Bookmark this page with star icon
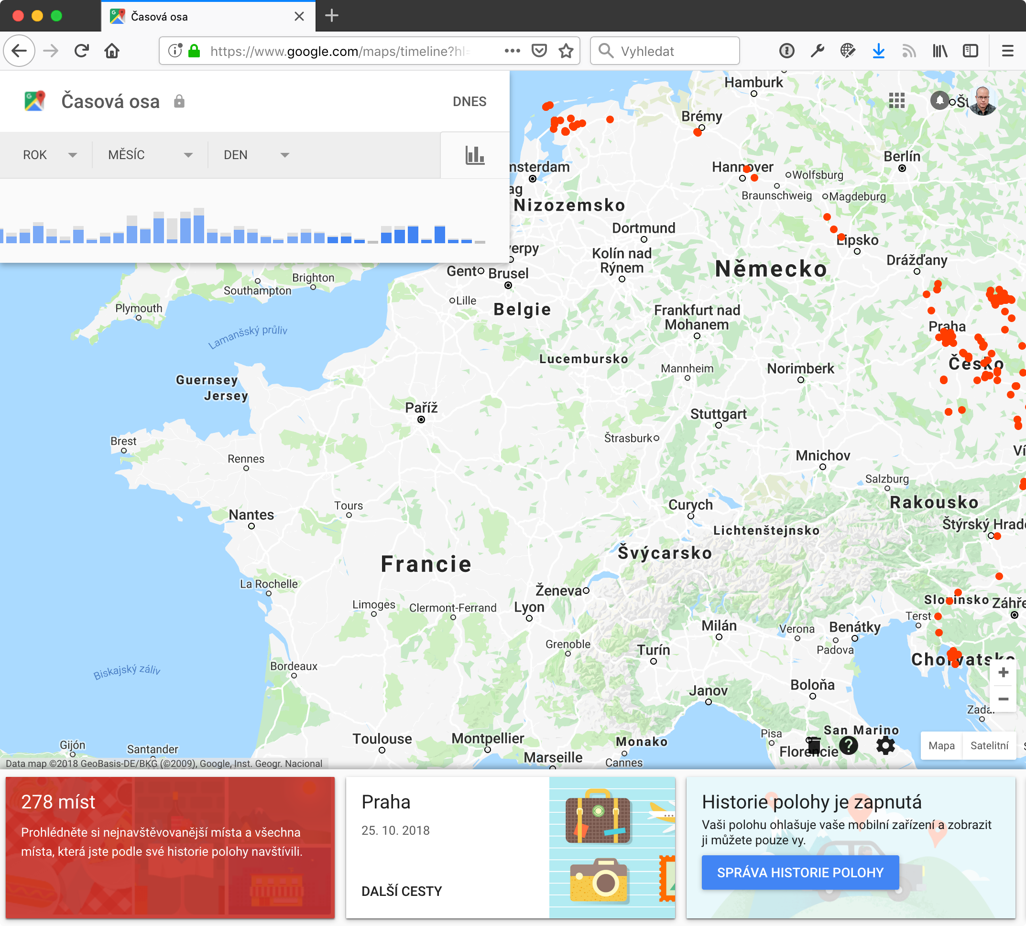 click(566, 51)
